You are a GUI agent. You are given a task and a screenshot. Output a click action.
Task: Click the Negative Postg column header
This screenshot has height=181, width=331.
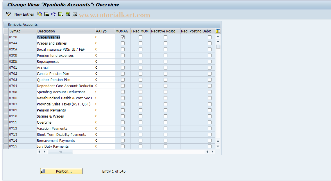[x=165, y=31]
